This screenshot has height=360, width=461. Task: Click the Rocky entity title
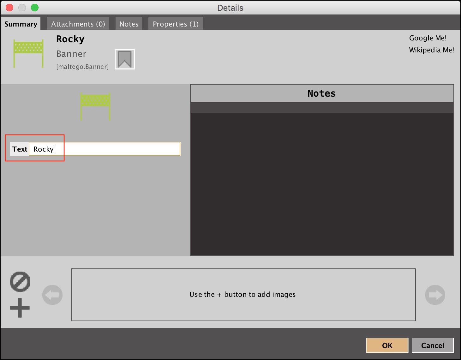pos(70,39)
